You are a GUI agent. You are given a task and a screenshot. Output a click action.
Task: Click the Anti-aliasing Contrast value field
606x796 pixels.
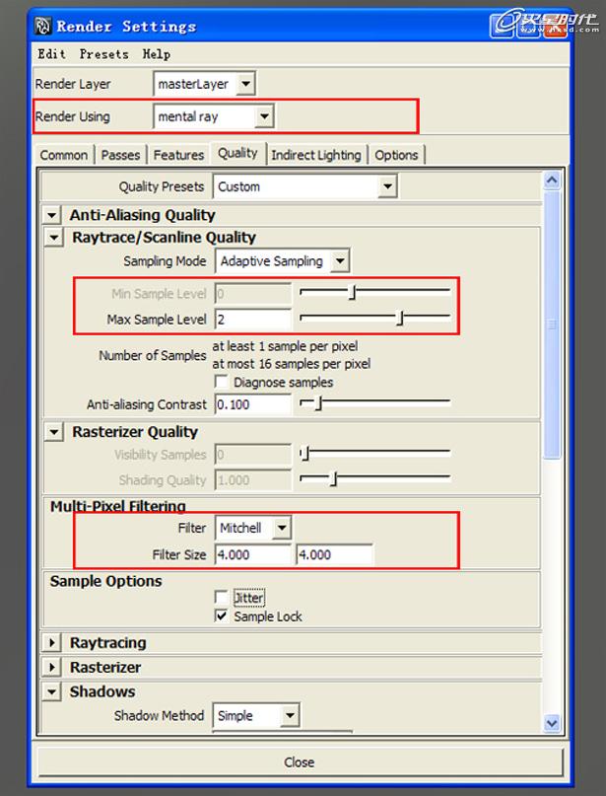[x=253, y=404]
